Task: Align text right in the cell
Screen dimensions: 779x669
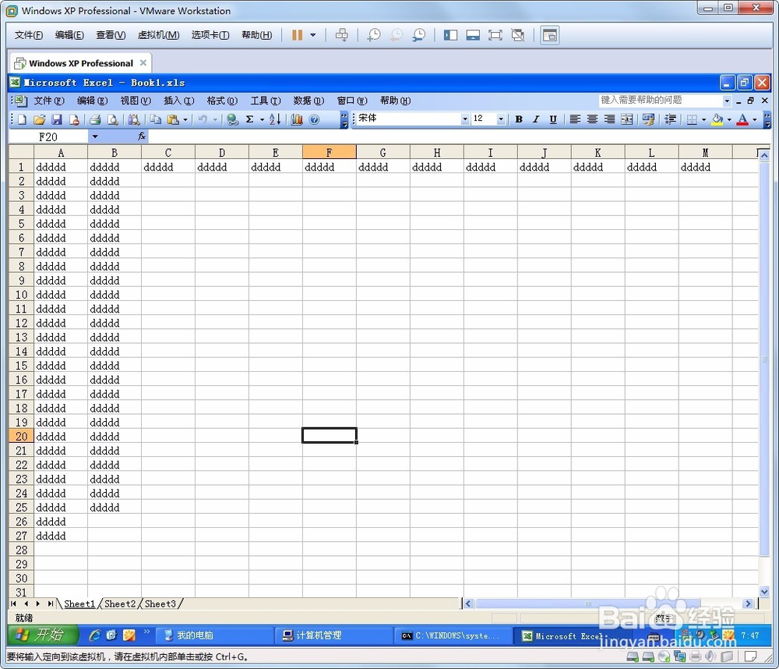Action: coord(609,119)
